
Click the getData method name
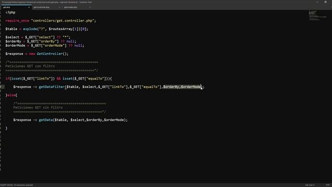point(46,120)
